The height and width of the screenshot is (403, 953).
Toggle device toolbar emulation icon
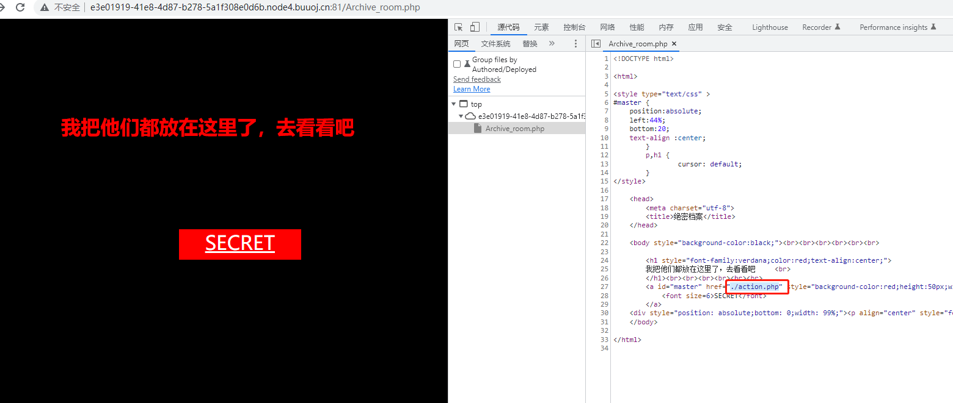(x=475, y=27)
